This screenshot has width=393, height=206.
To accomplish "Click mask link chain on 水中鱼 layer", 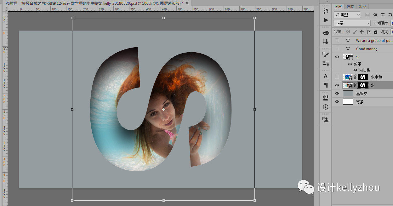I will point(355,77).
